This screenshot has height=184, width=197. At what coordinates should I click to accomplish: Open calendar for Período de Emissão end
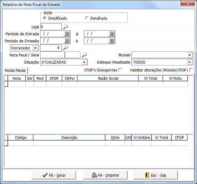pyautogui.click(x=112, y=41)
